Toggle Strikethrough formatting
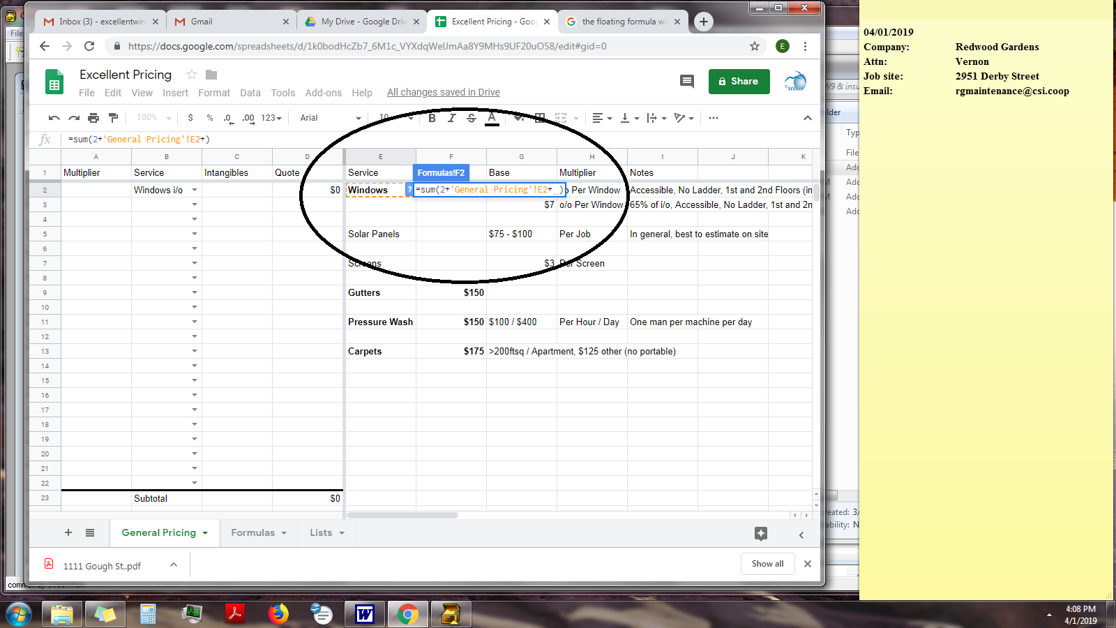The width and height of the screenshot is (1116, 628). coord(472,118)
